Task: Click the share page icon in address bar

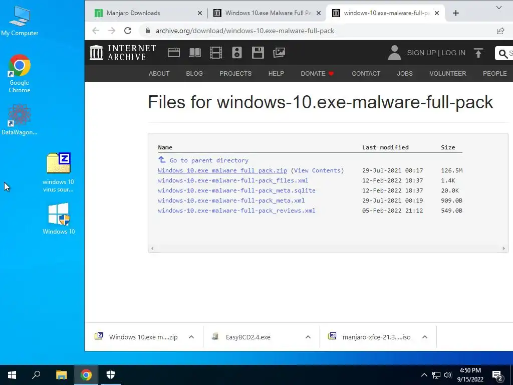Action: click(x=500, y=31)
